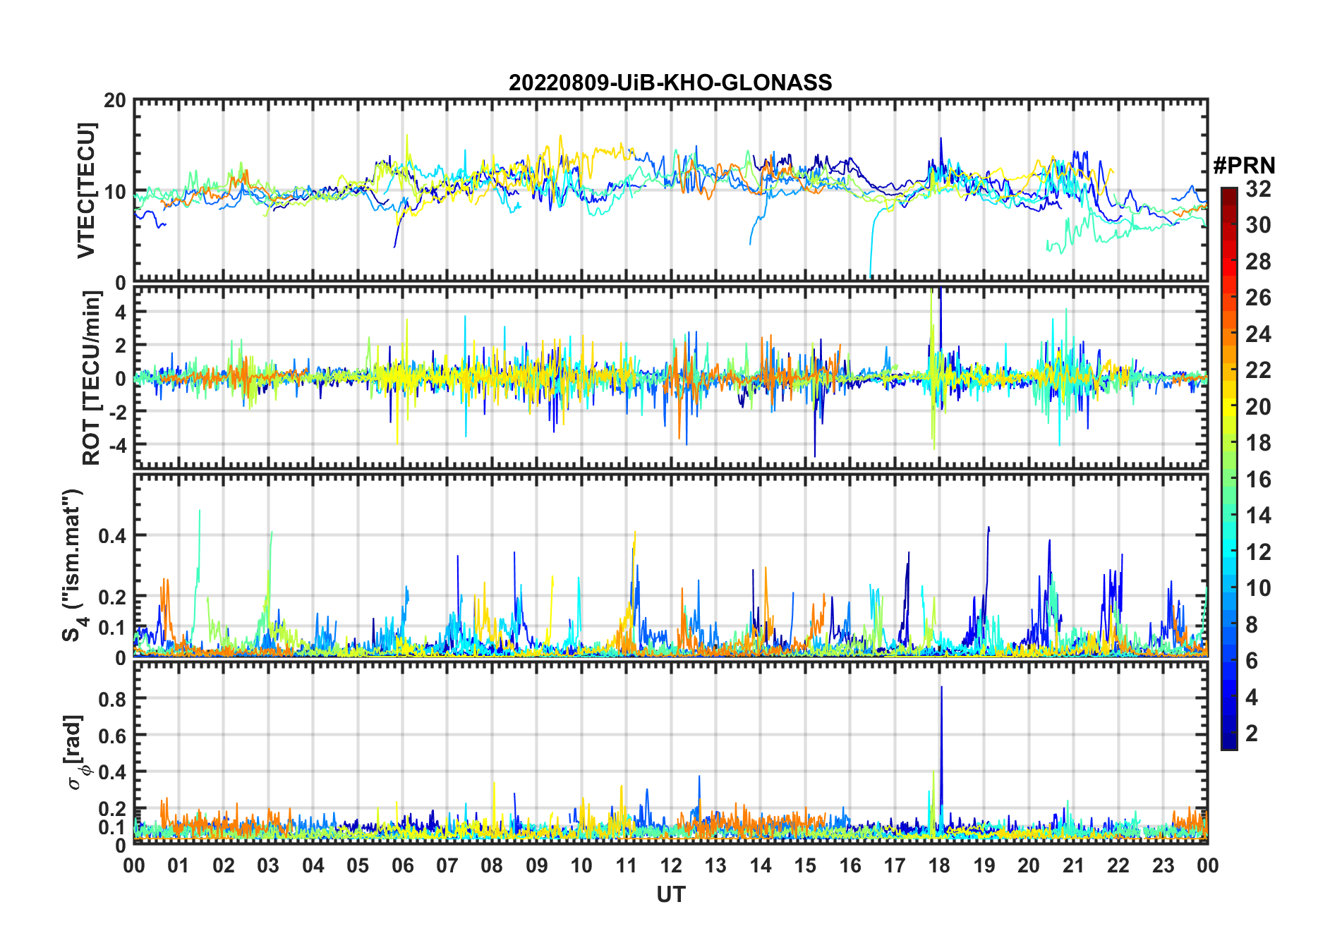Click the sigma-phi [rad] y-axis label

point(76,753)
